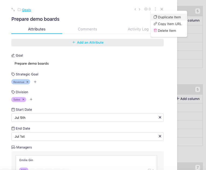
Task: Click the Strategic Goal label
Action: [27, 74]
